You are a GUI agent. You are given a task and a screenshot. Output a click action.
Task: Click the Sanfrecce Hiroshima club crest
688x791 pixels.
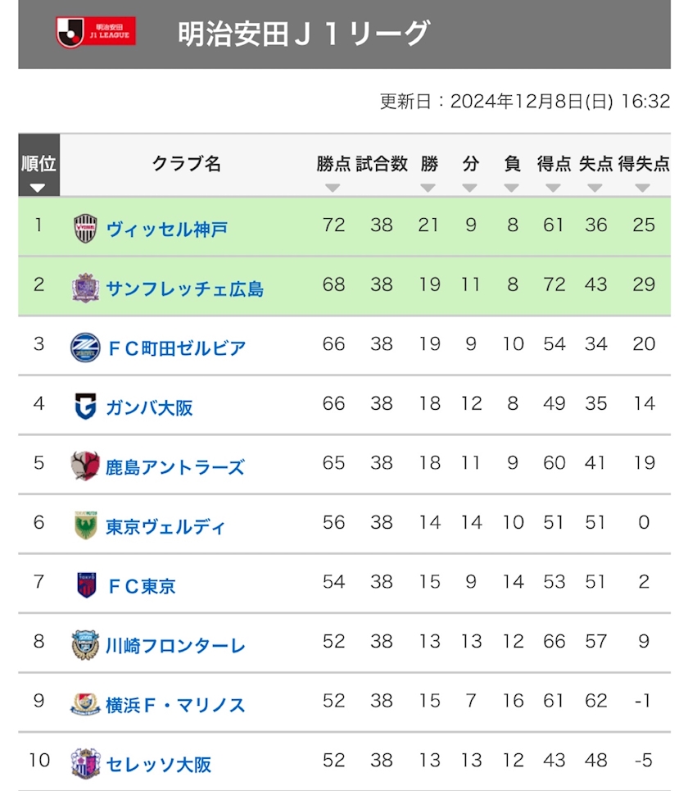[x=85, y=287]
